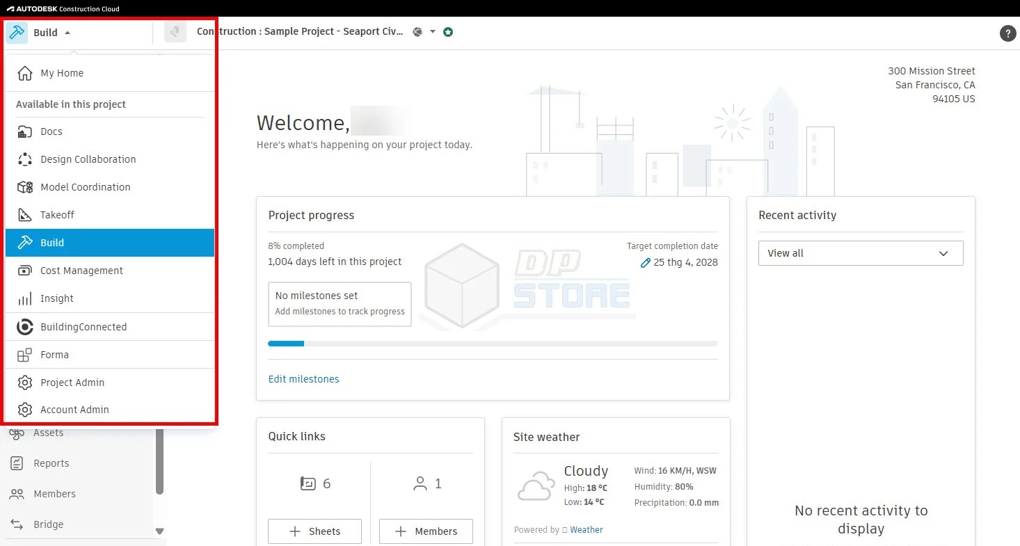Screen dimensions: 1020x546
Task: Open Forma from the product menu
Action: [x=110, y=355]
